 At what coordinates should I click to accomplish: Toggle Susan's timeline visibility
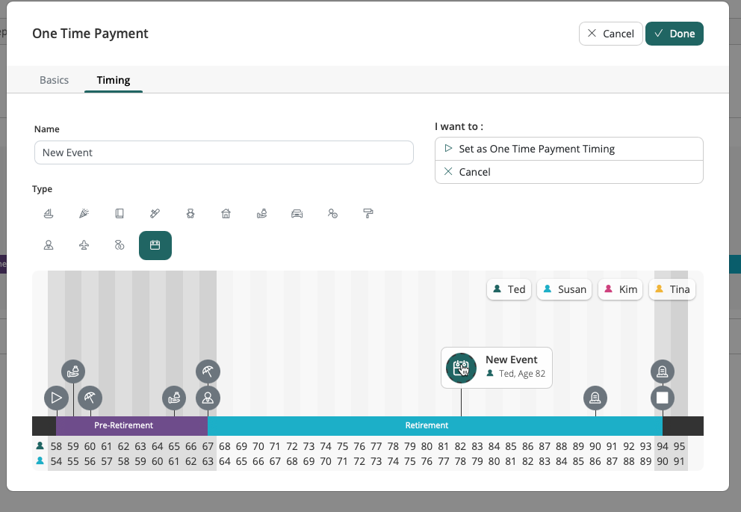coord(564,289)
